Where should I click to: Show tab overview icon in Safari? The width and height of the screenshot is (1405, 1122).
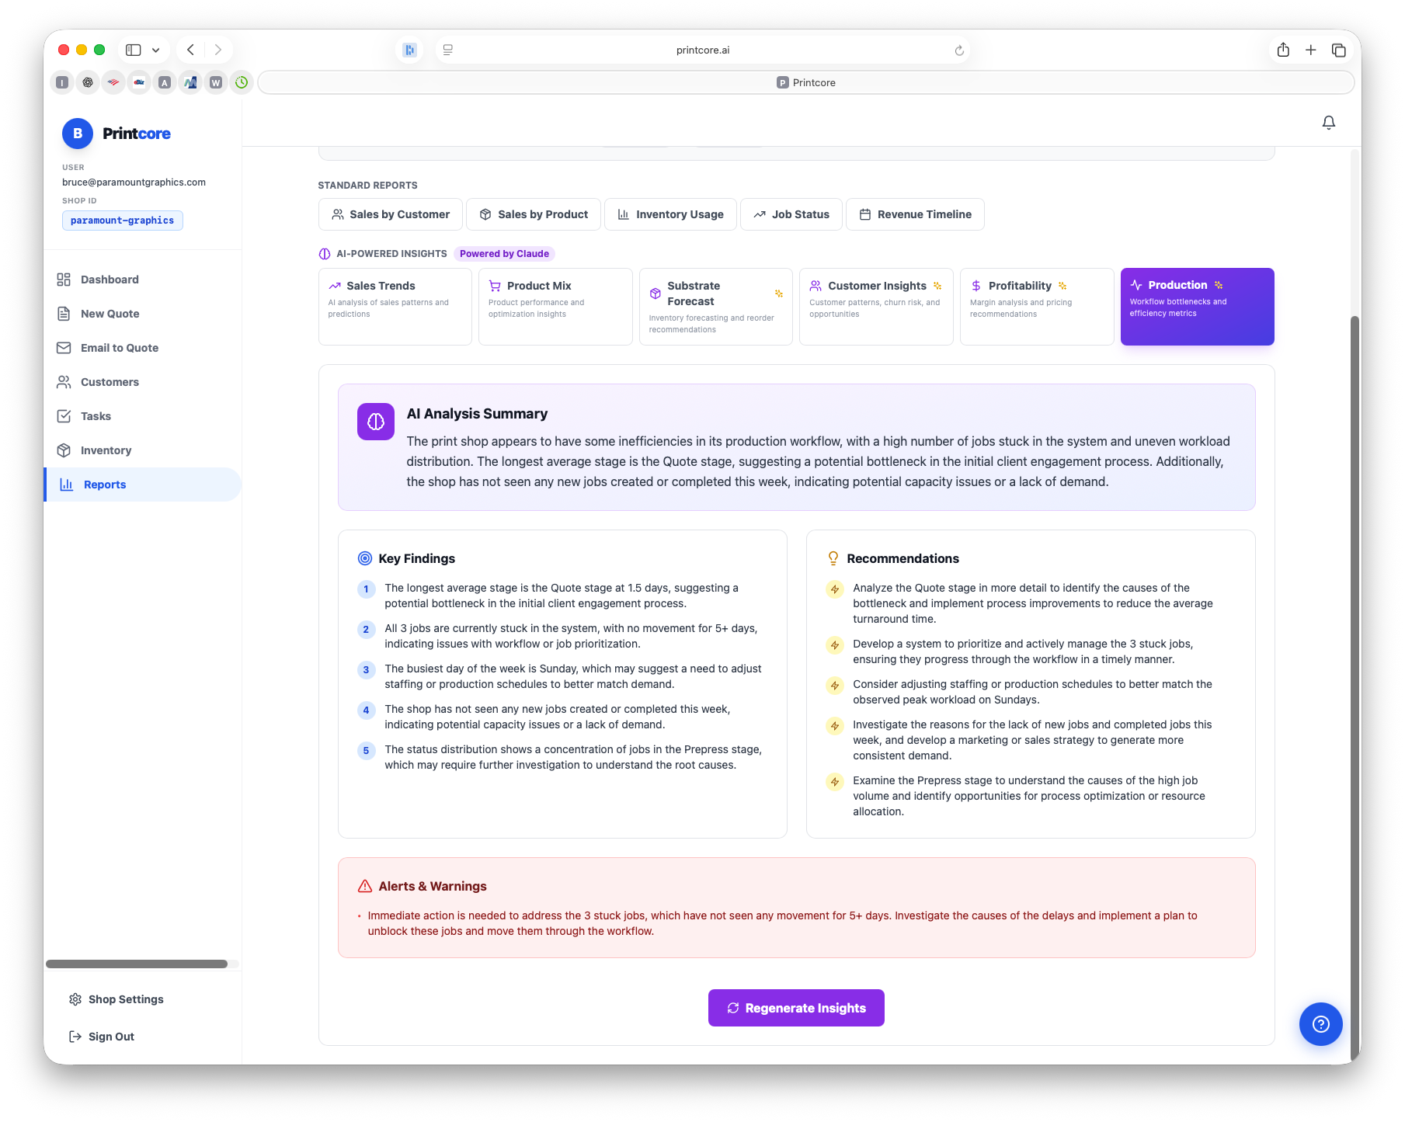(x=1338, y=50)
